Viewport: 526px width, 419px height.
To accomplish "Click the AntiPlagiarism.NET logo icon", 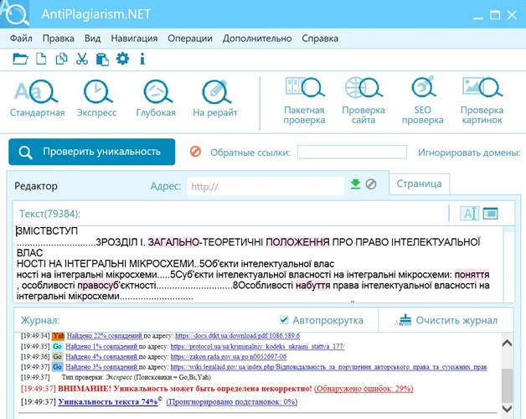I will (15, 13).
